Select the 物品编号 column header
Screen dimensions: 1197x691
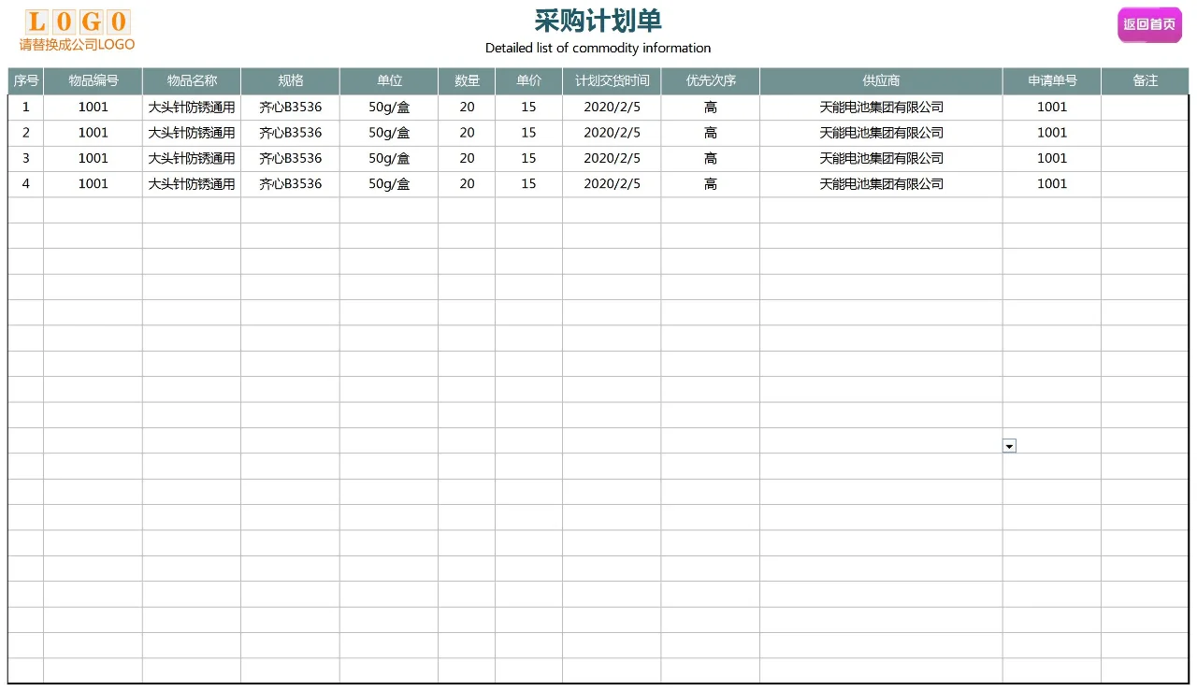(x=93, y=81)
